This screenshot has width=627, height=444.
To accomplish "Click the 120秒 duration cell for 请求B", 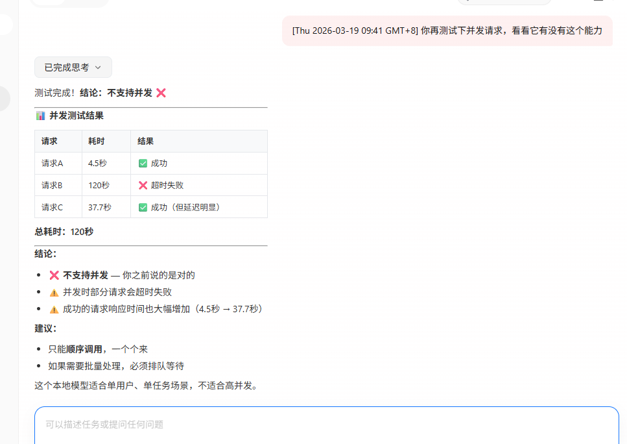I will point(99,186).
